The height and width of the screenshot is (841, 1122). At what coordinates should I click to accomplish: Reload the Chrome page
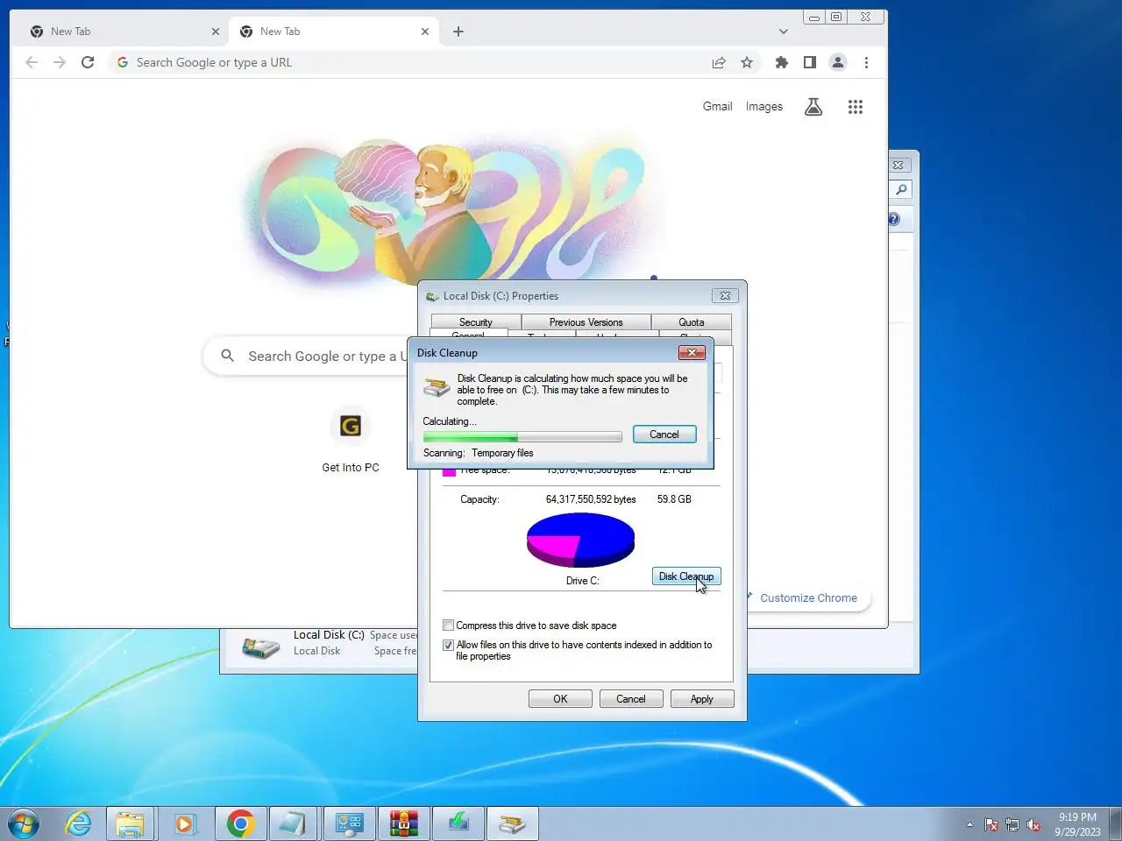point(88,62)
